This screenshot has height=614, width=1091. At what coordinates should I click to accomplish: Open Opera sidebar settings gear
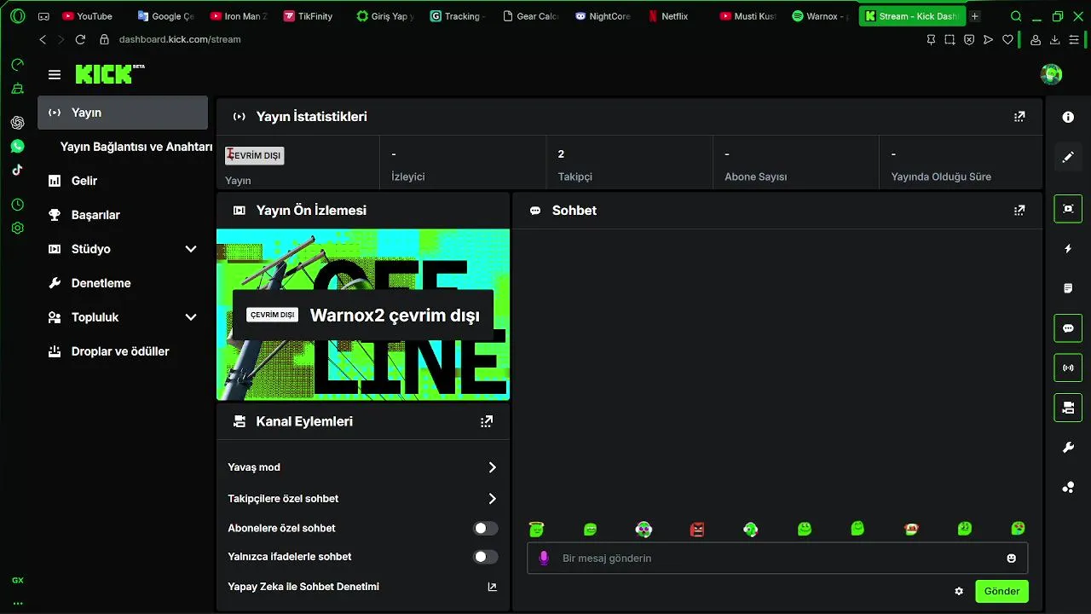(17, 228)
